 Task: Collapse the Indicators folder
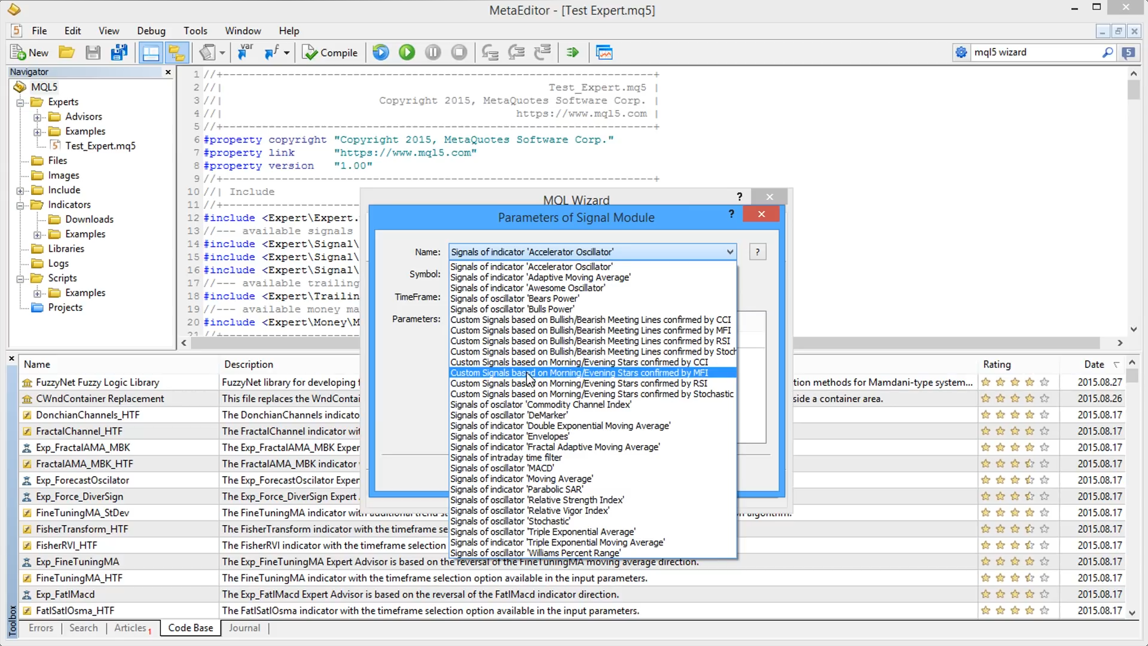pos(20,205)
